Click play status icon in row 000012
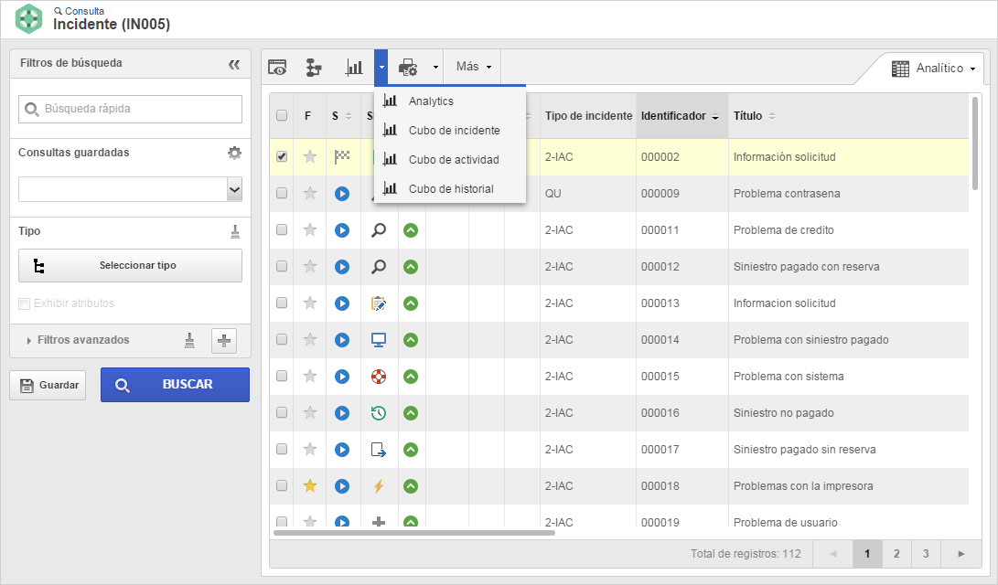Screen dimensions: 998x585 (342, 266)
